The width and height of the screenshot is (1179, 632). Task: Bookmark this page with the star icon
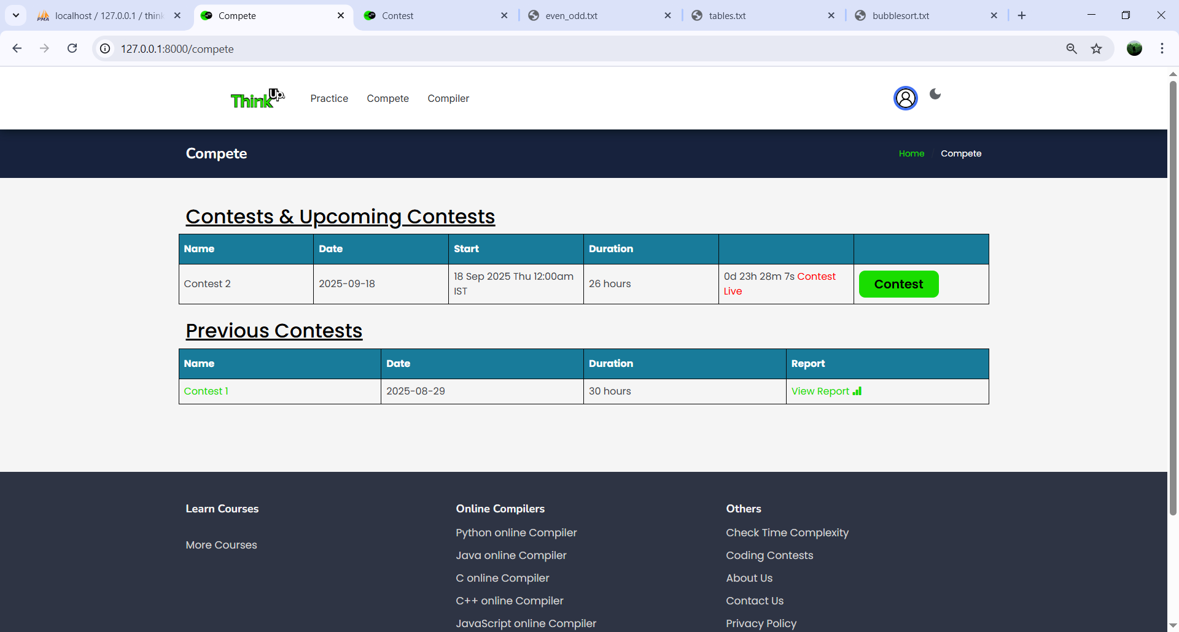click(x=1097, y=48)
